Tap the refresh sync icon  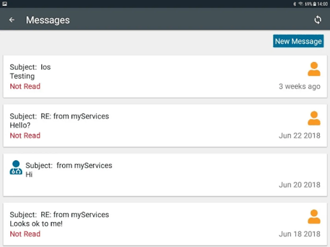click(x=318, y=20)
